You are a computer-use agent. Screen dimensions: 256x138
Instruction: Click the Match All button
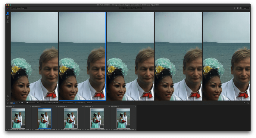point(89,103)
